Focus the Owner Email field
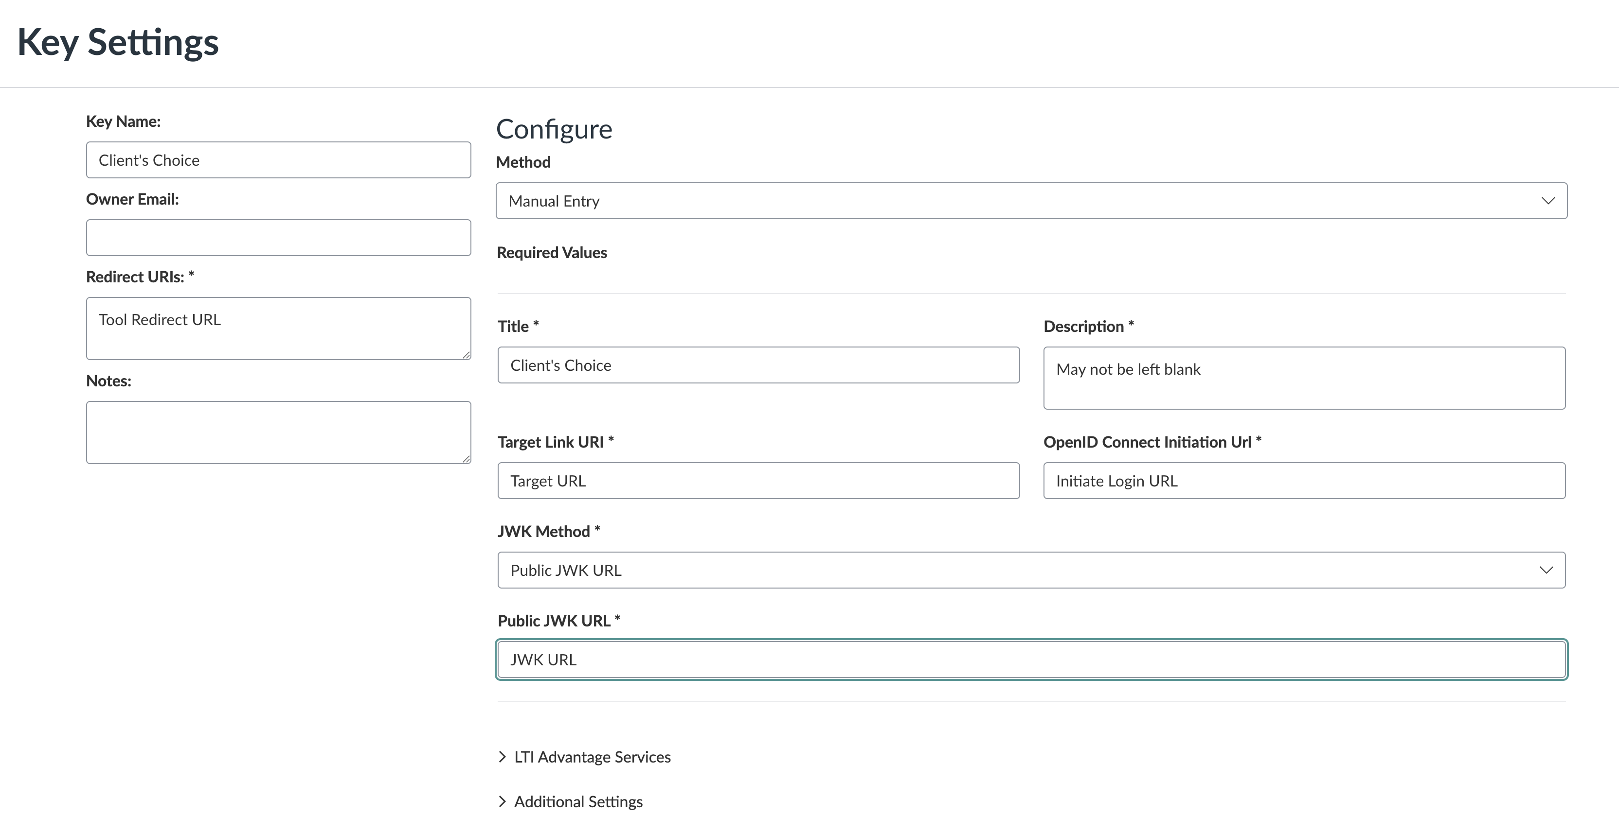Image resolution: width=1619 pixels, height=833 pixels. [x=278, y=237]
